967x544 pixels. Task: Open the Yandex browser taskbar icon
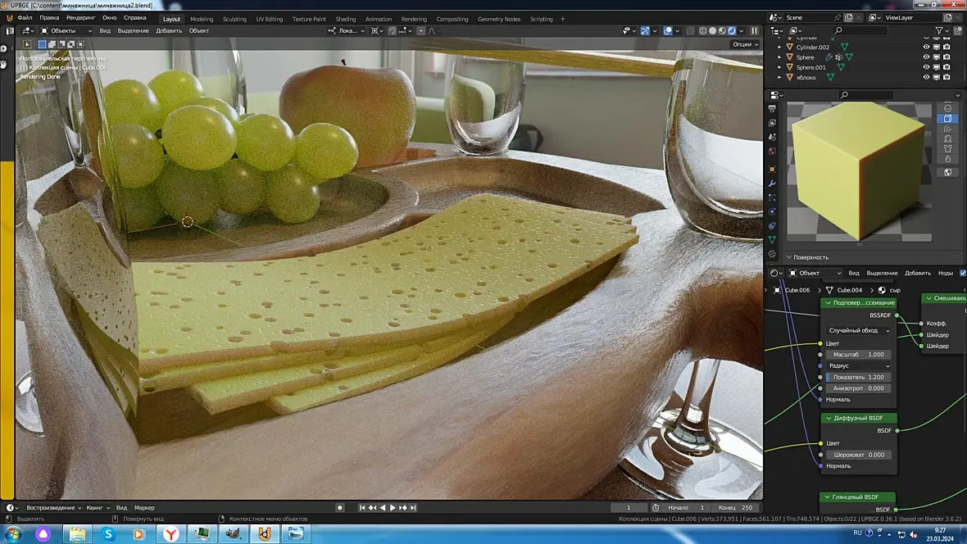[170, 533]
